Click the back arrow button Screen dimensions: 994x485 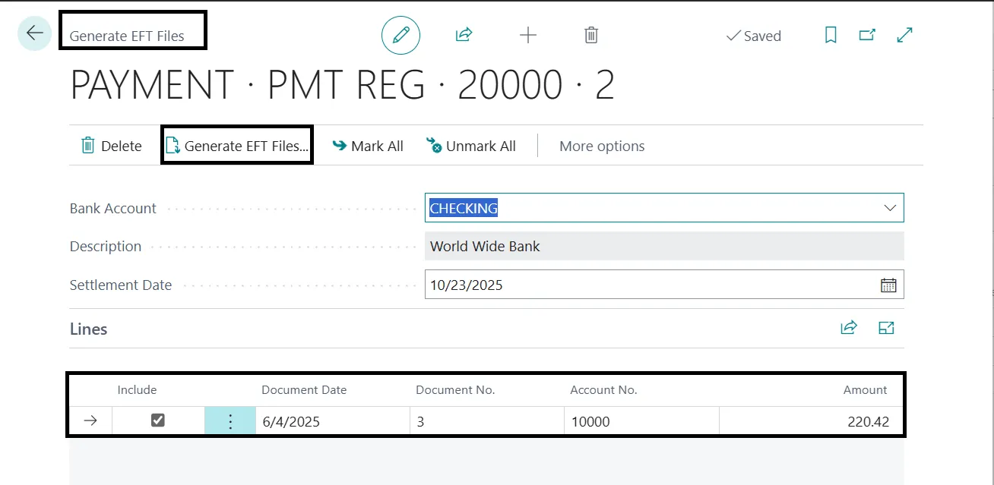pyautogui.click(x=34, y=34)
